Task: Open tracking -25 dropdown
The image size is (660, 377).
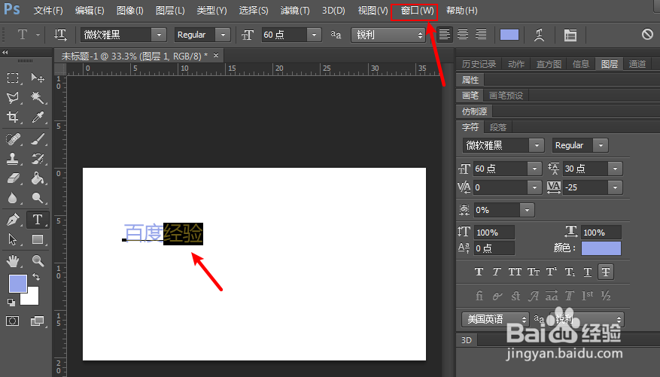Action: pos(615,187)
